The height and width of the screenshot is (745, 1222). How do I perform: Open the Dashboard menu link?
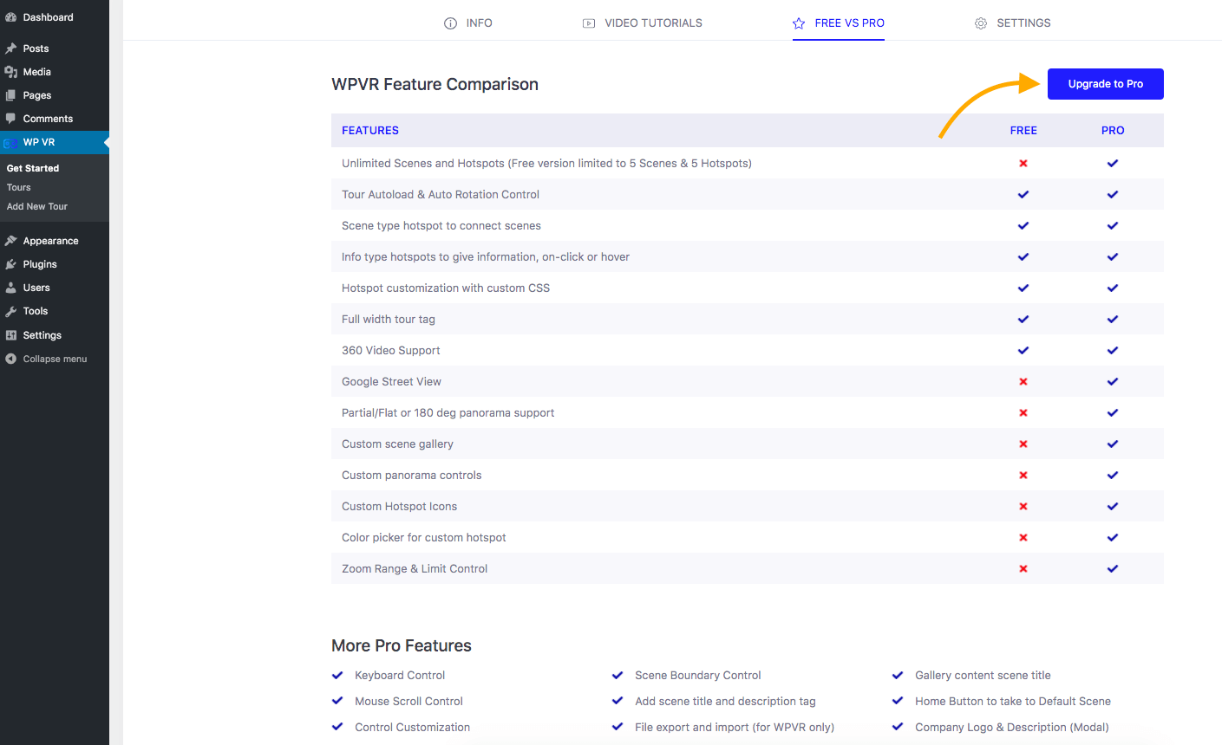[49, 17]
